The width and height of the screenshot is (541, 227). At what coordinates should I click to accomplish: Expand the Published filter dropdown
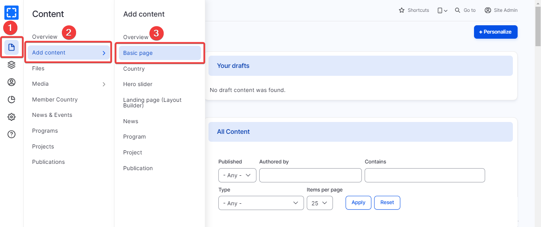click(x=237, y=175)
